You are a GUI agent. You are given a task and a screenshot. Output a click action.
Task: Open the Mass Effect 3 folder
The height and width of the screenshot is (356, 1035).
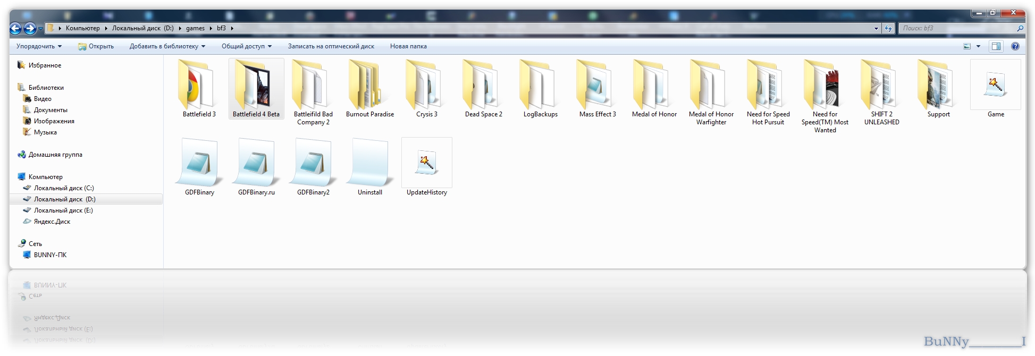(x=598, y=89)
